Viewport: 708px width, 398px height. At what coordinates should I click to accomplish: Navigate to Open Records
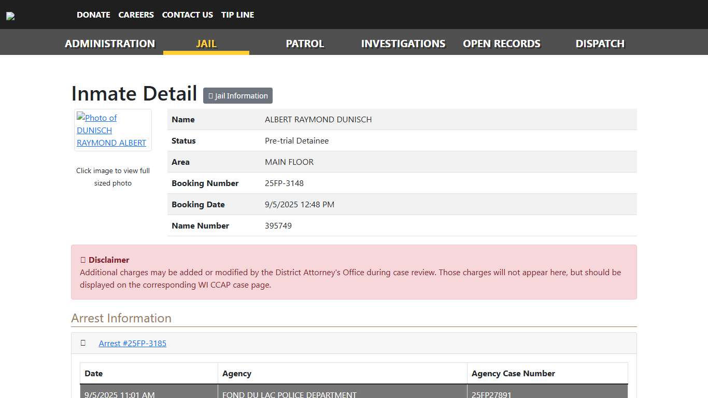click(x=501, y=44)
